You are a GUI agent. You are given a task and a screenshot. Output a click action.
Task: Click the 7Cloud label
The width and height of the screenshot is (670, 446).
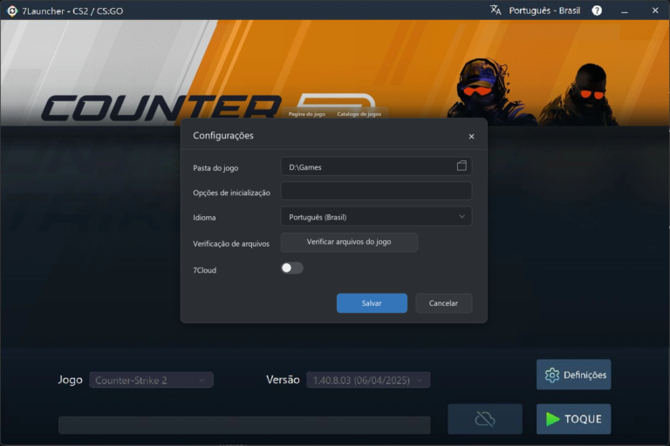click(x=205, y=270)
